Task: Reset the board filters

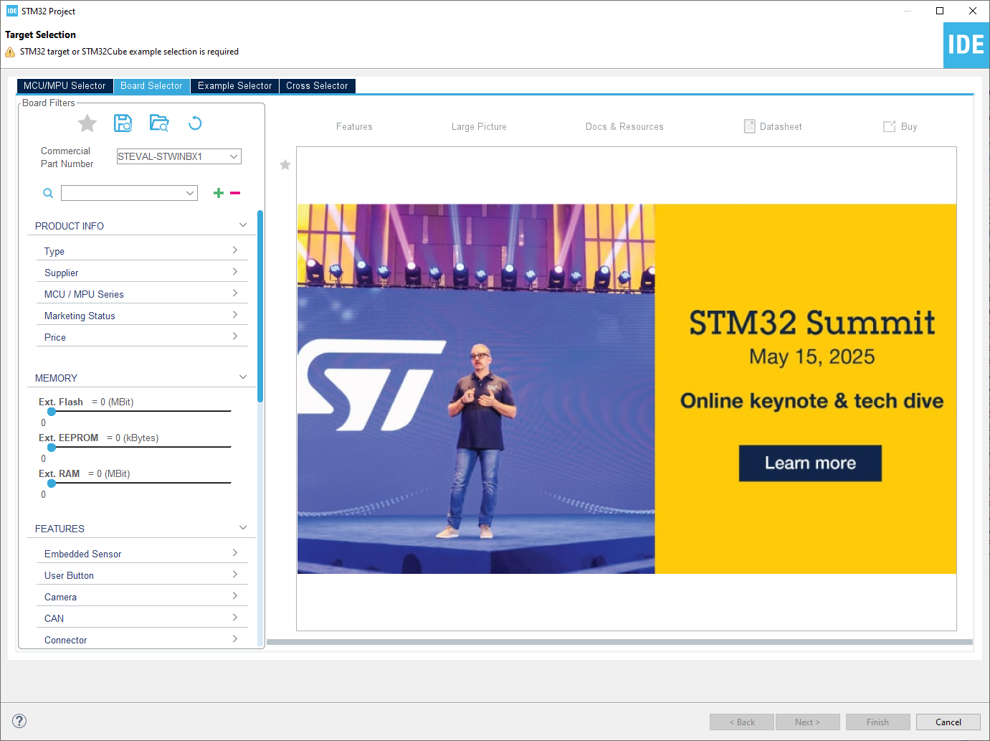Action: [x=194, y=123]
